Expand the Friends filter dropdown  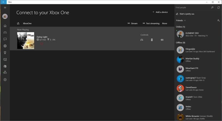pyautogui.click(x=181, y=20)
